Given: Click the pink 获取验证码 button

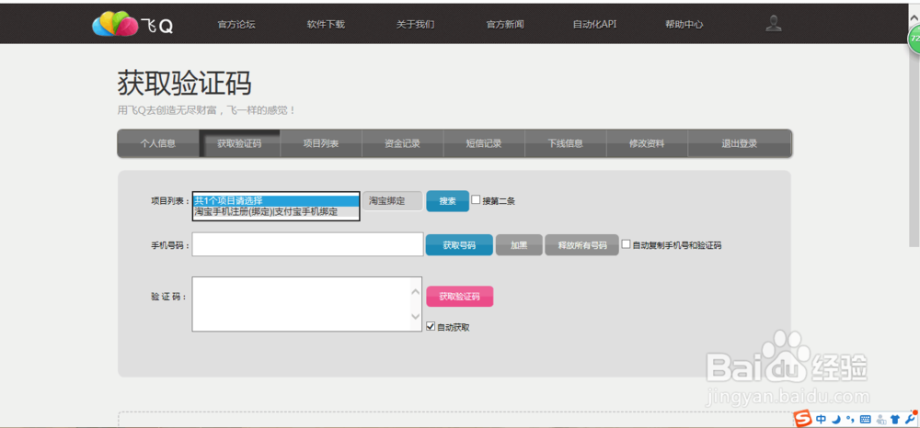Looking at the screenshot, I should pos(460,297).
